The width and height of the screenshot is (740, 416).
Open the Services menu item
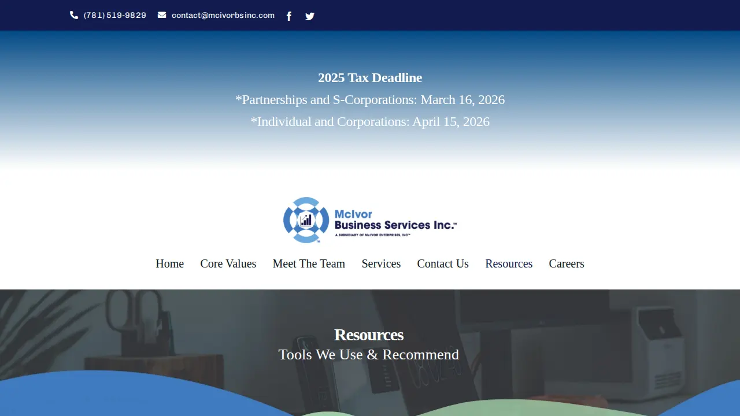point(381,263)
